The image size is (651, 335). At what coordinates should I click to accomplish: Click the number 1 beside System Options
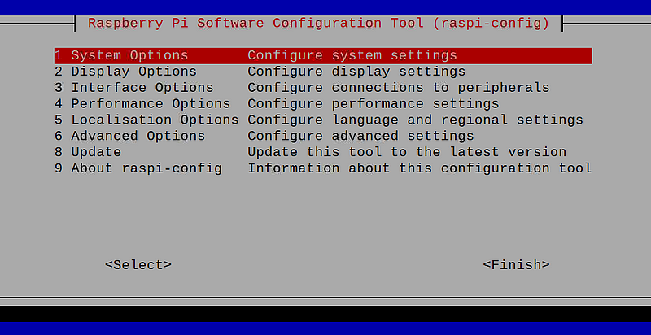[x=58, y=55]
